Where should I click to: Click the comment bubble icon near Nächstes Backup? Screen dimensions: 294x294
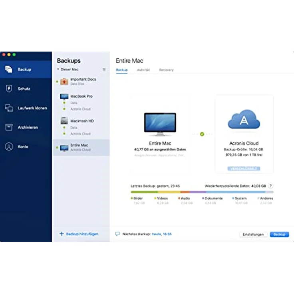(x=117, y=234)
